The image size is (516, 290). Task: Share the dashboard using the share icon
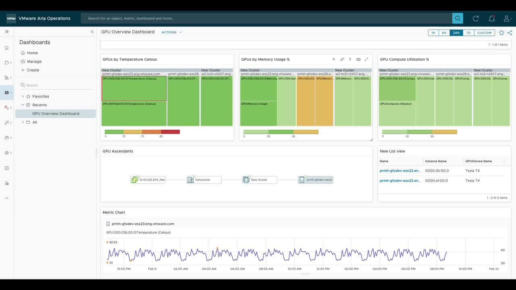pos(509,32)
